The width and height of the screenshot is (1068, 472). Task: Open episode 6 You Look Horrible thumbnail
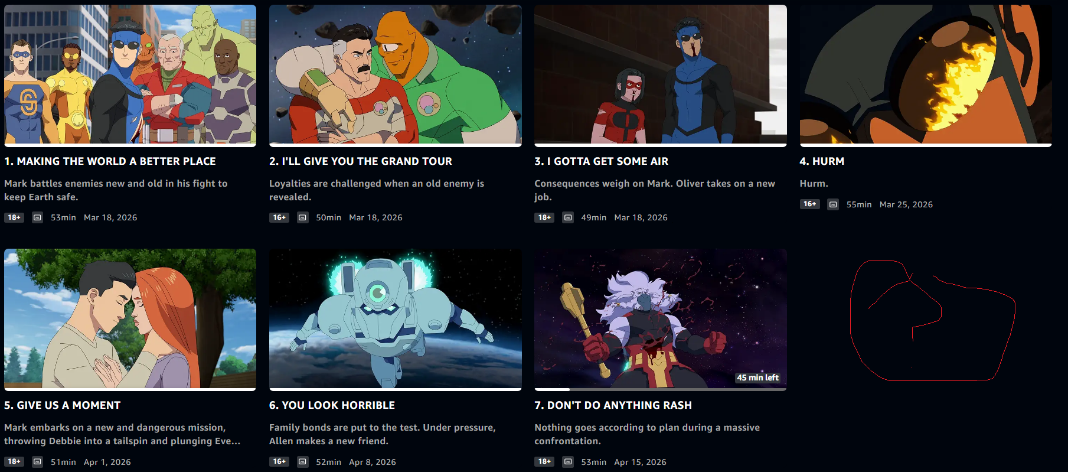click(x=395, y=318)
